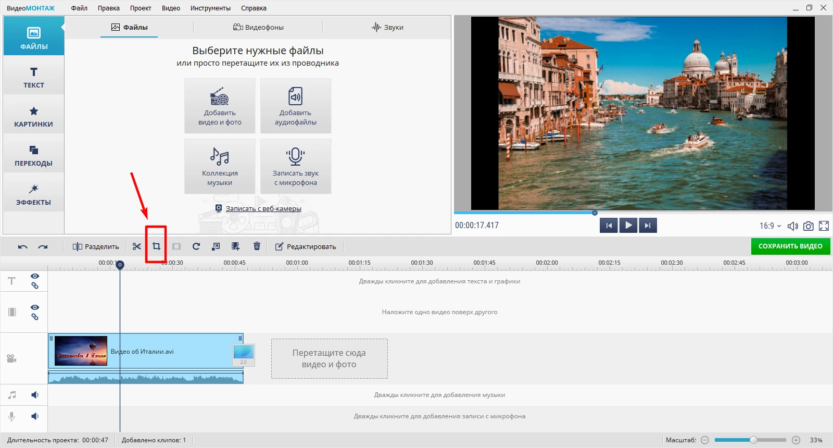This screenshot has height=448, width=833.
Task: Click the crop tool icon
Action: pyautogui.click(x=156, y=246)
